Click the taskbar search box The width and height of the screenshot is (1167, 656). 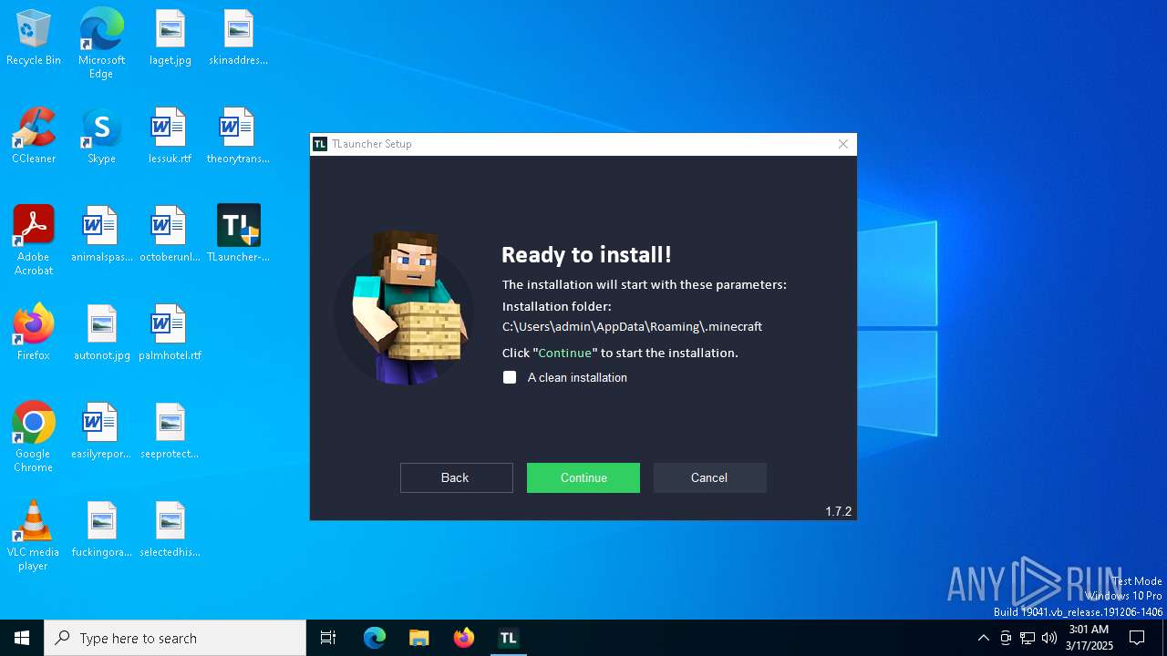click(x=175, y=638)
